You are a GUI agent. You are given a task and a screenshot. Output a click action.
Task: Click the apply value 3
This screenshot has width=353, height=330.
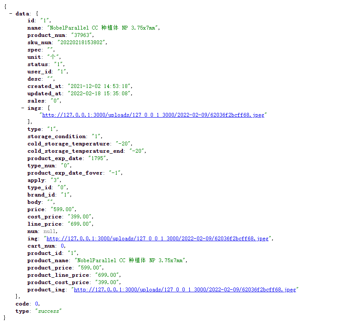coord(55,180)
